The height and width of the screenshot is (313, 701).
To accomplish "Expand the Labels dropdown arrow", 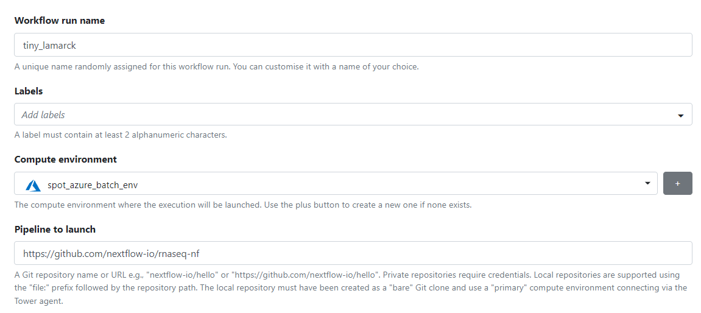I will 680,116.
